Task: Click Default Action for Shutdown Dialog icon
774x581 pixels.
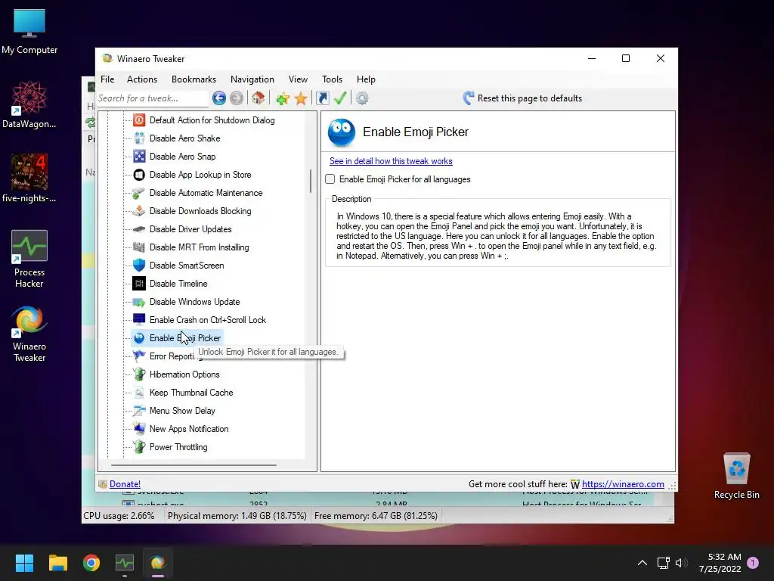Action: (x=139, y=120)
